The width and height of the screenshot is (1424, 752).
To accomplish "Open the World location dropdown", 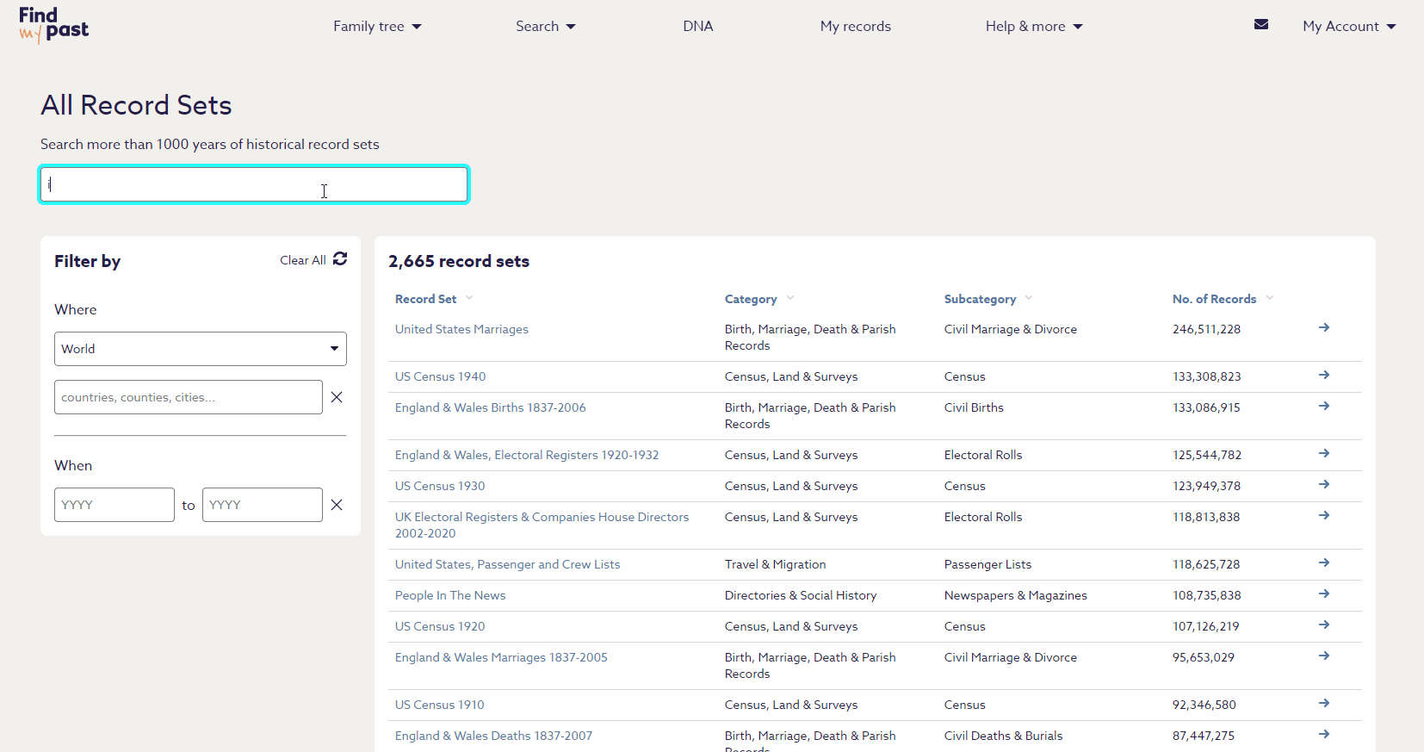I will [200, 349].
